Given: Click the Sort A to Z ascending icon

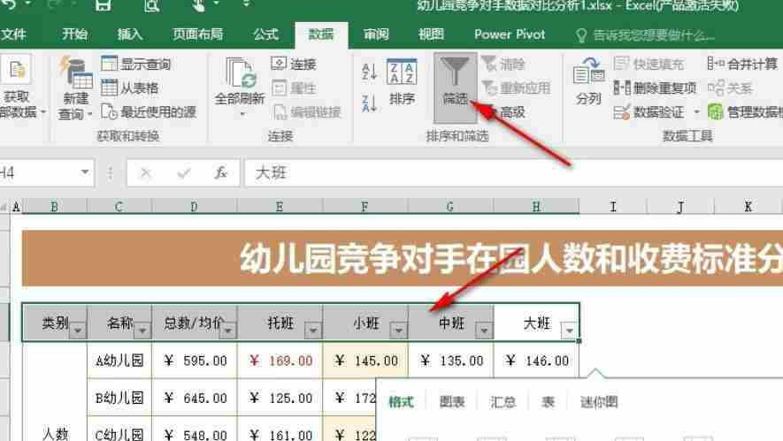Looking at the screenshot, I should (x=369, y=72).
